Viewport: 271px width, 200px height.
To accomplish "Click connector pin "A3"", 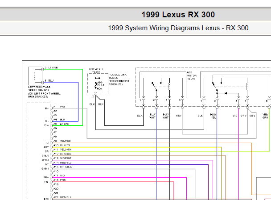I will (x=55, y=115).
